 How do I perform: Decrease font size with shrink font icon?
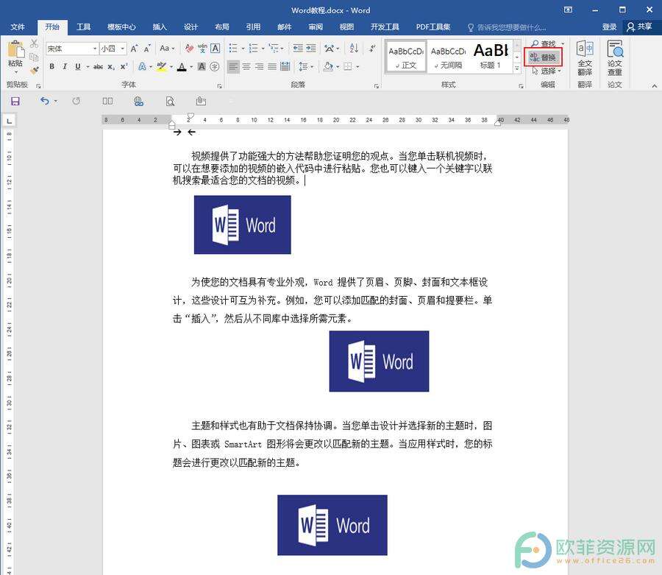tap(147, 49)
